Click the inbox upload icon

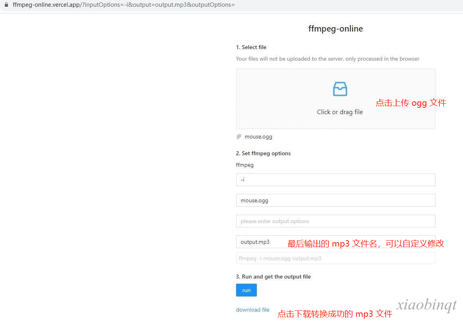pos(340,89)
